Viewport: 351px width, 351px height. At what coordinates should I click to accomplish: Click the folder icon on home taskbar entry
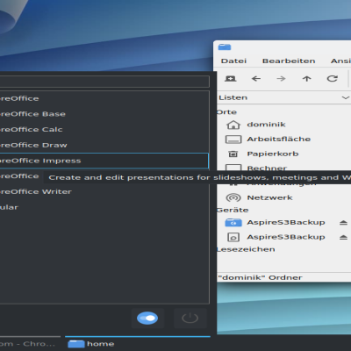pyautogui.click(x=76, y=344)
